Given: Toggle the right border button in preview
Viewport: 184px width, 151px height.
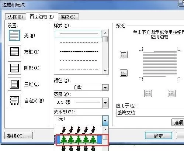Looking at the screenshot, I should (x=171, y=93).
